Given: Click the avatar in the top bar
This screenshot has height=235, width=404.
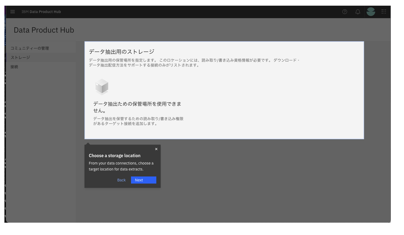Looking at the screenshot, I should 371,12.
